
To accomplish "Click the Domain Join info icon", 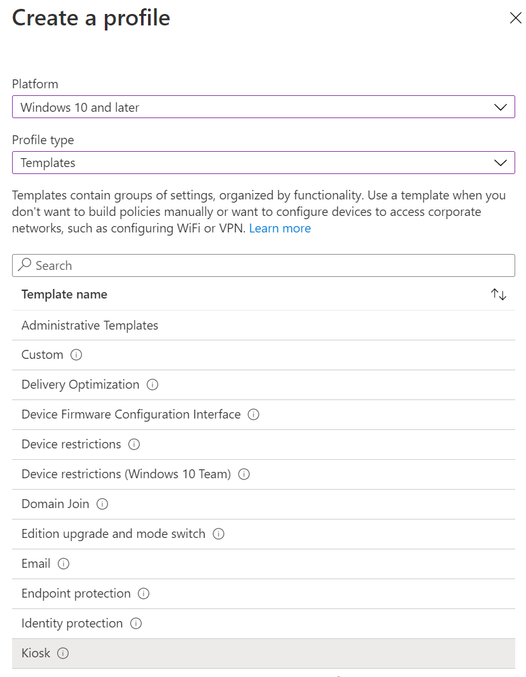I will (x=102, y=504).
